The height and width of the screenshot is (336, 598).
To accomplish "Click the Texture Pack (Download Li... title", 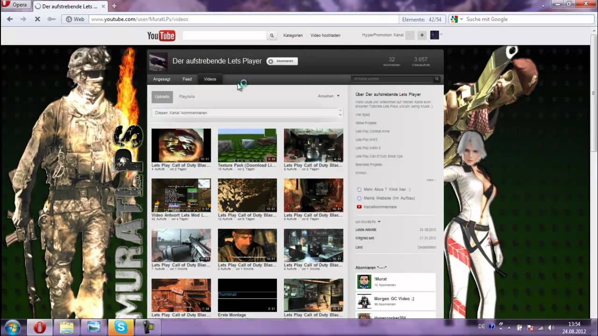I will (x=246, y=165).
